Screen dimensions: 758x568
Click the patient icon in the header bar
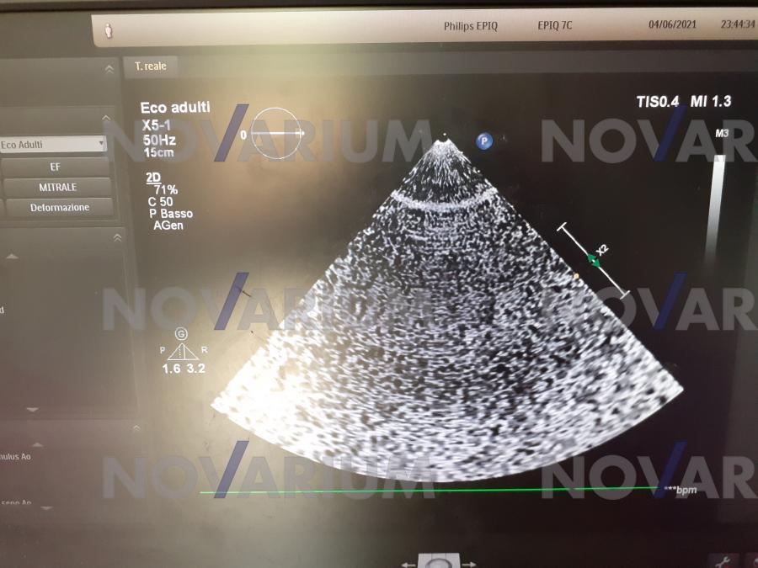coord(108,29)
